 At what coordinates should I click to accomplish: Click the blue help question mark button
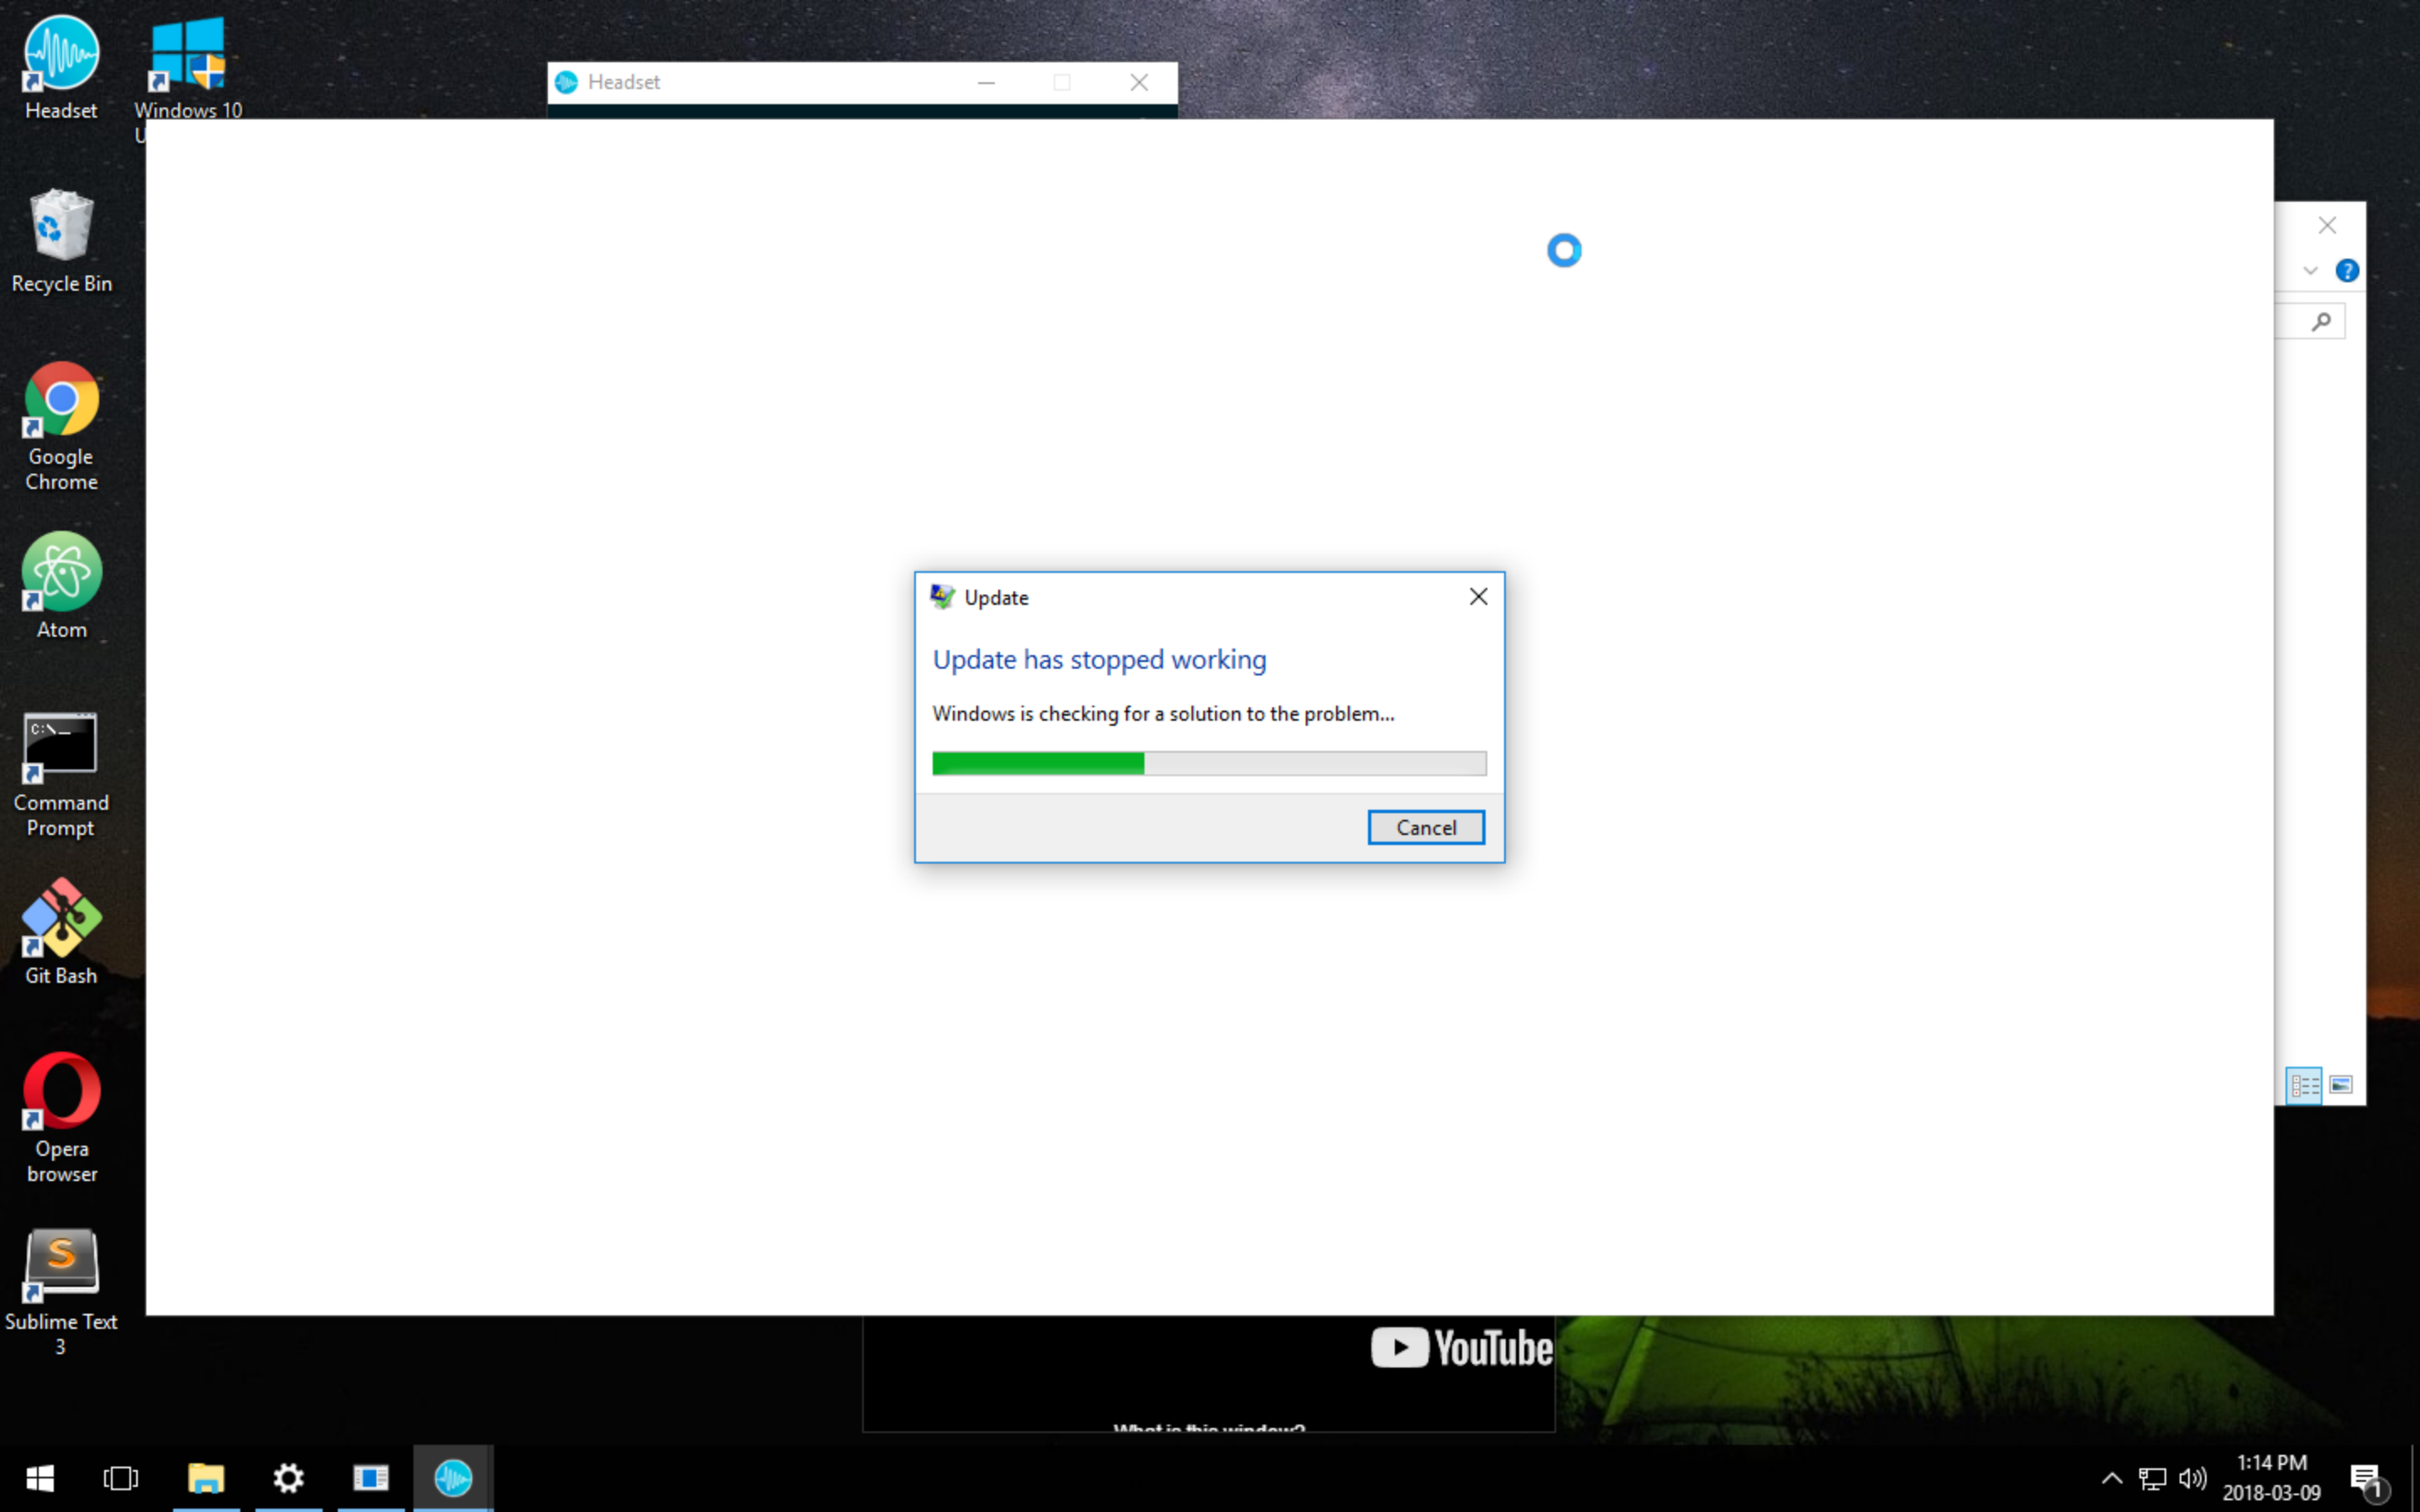click(2347, 270)
